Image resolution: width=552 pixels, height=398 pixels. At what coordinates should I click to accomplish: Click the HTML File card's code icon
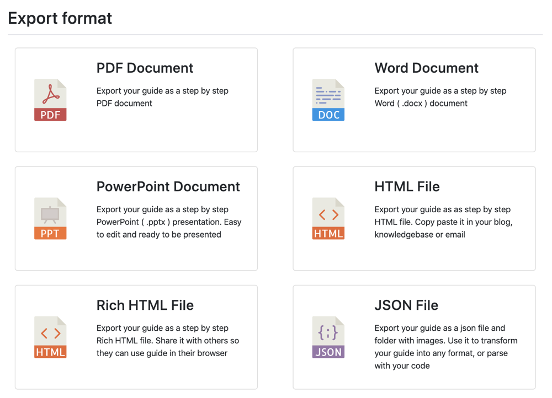click(x=328, y=218)
